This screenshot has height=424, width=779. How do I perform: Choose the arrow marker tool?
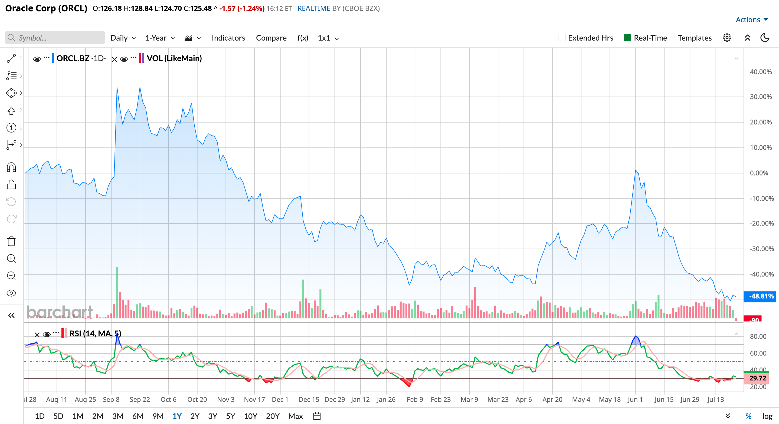[11, 111]
